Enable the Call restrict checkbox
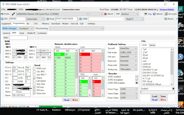This screenshot has width=184, height=115. click(x=34, y=81)
